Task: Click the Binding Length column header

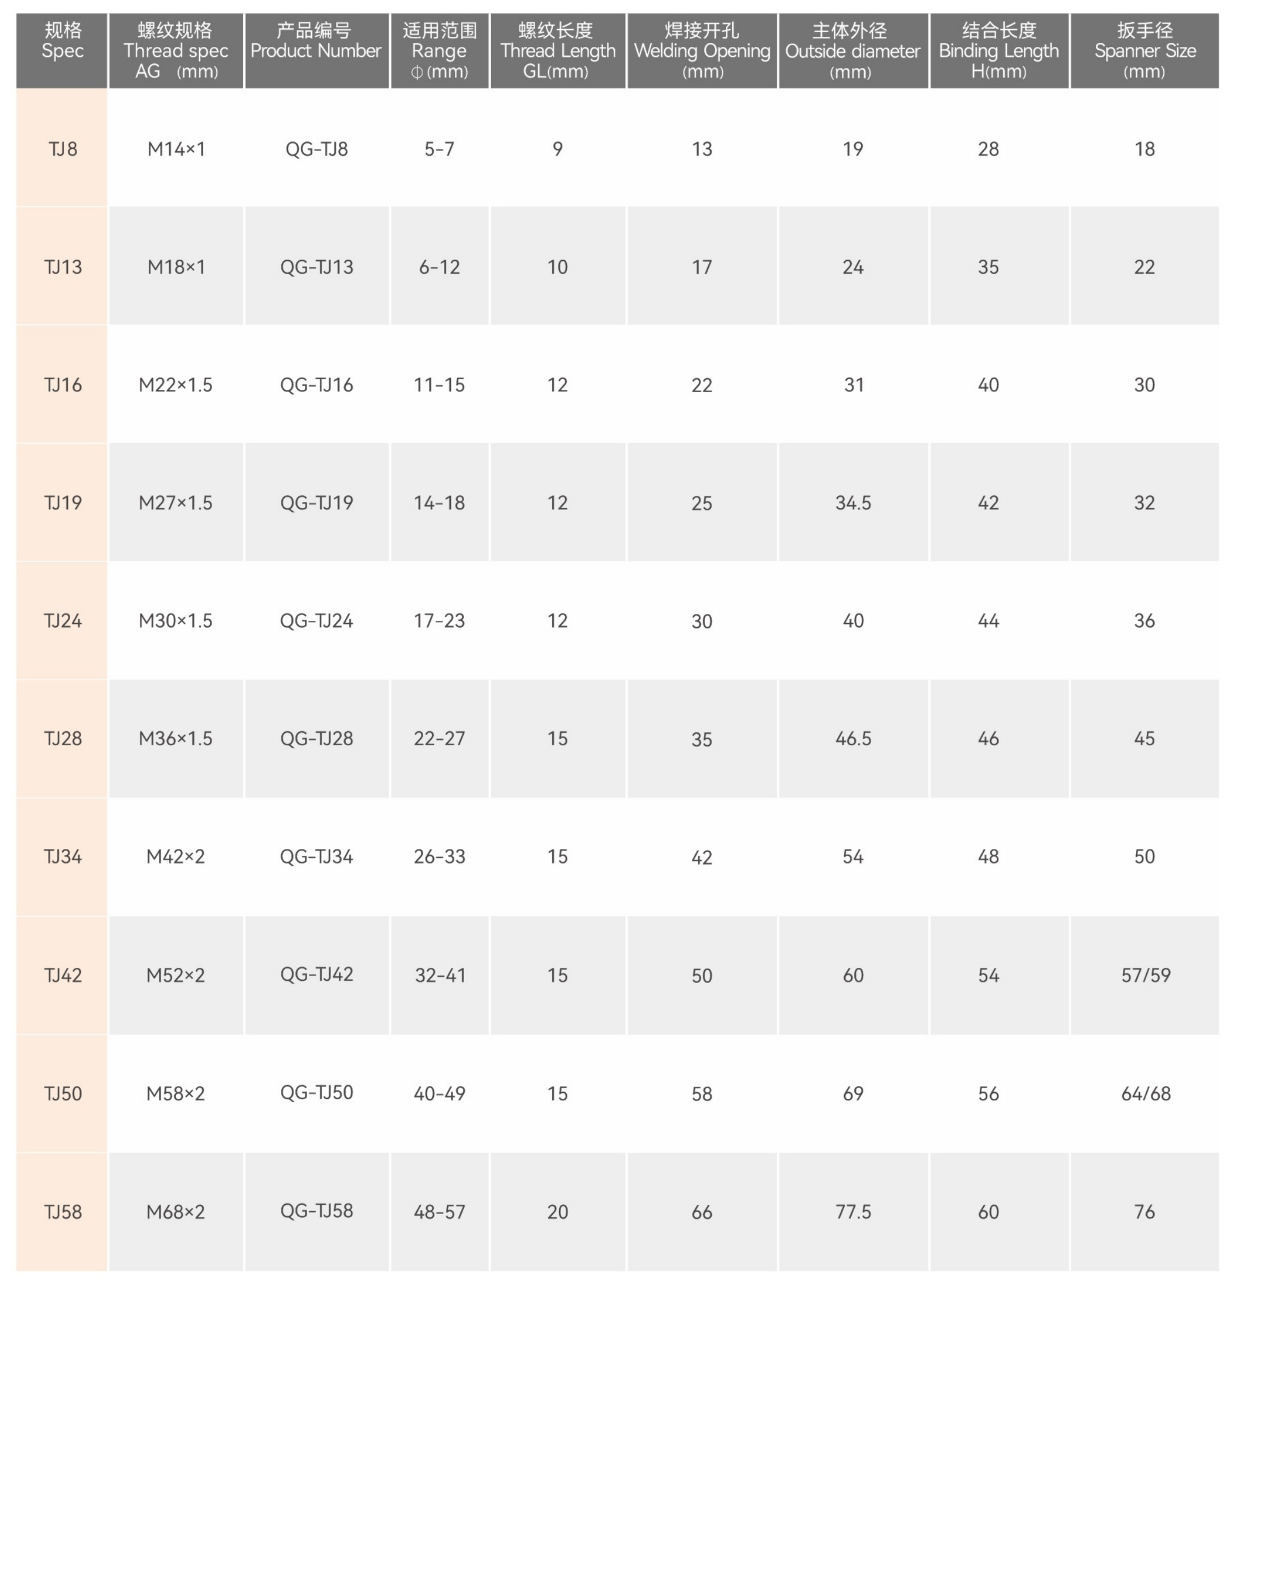Action: [x=999, y=50]
